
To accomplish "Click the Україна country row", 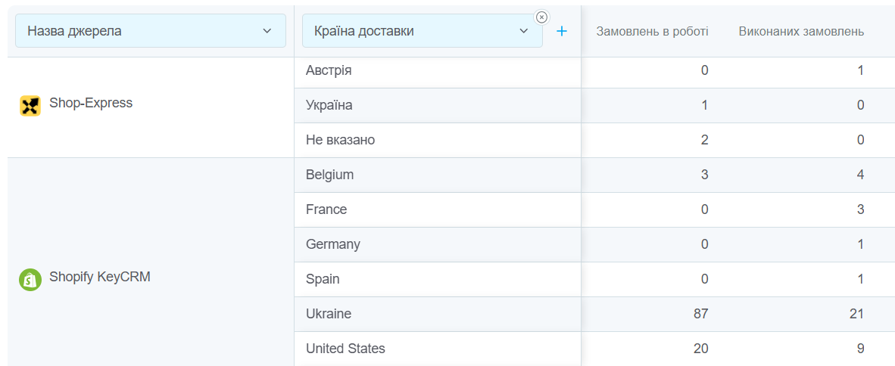I will [x=329, y=105].
